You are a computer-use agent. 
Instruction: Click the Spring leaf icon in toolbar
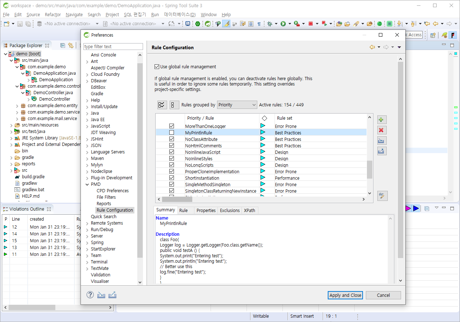[208, 24]
